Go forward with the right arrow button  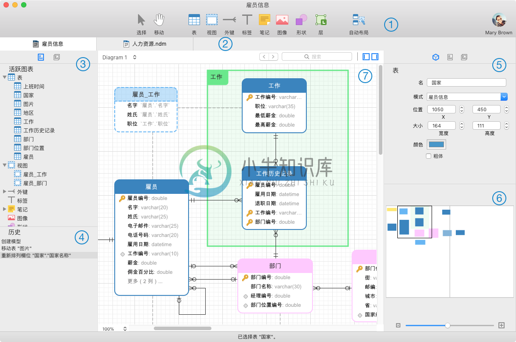273,57
